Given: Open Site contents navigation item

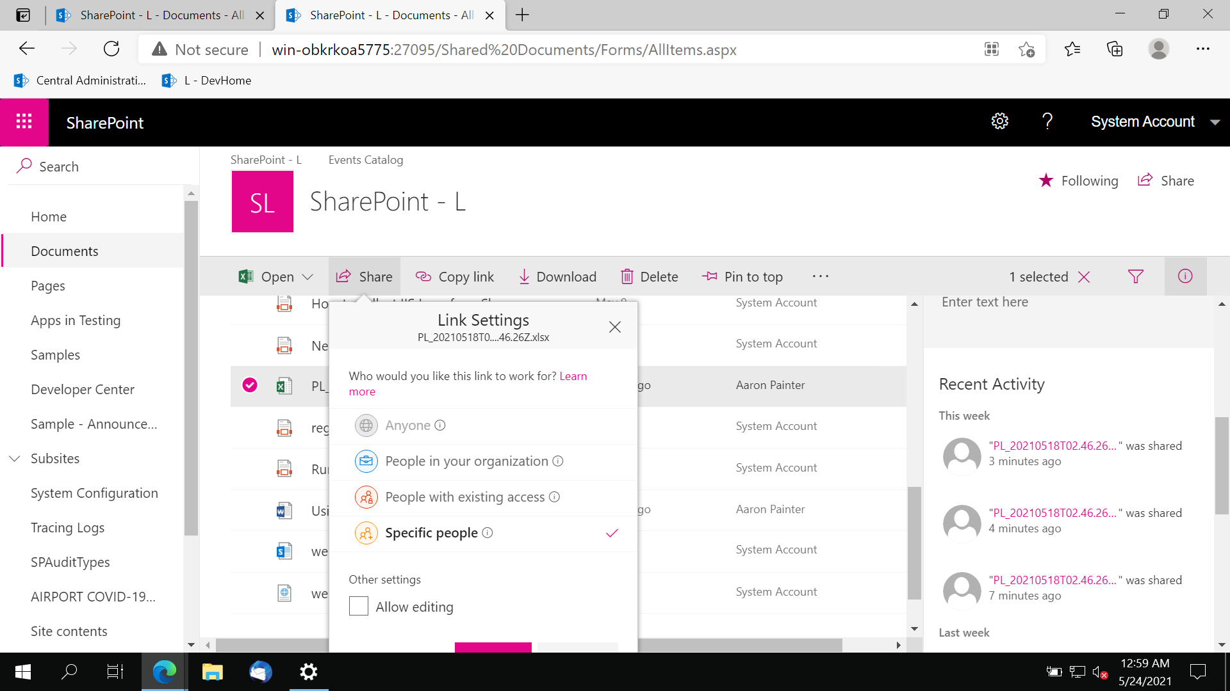Looking at the screenshot, I should (x=69, y=631).
